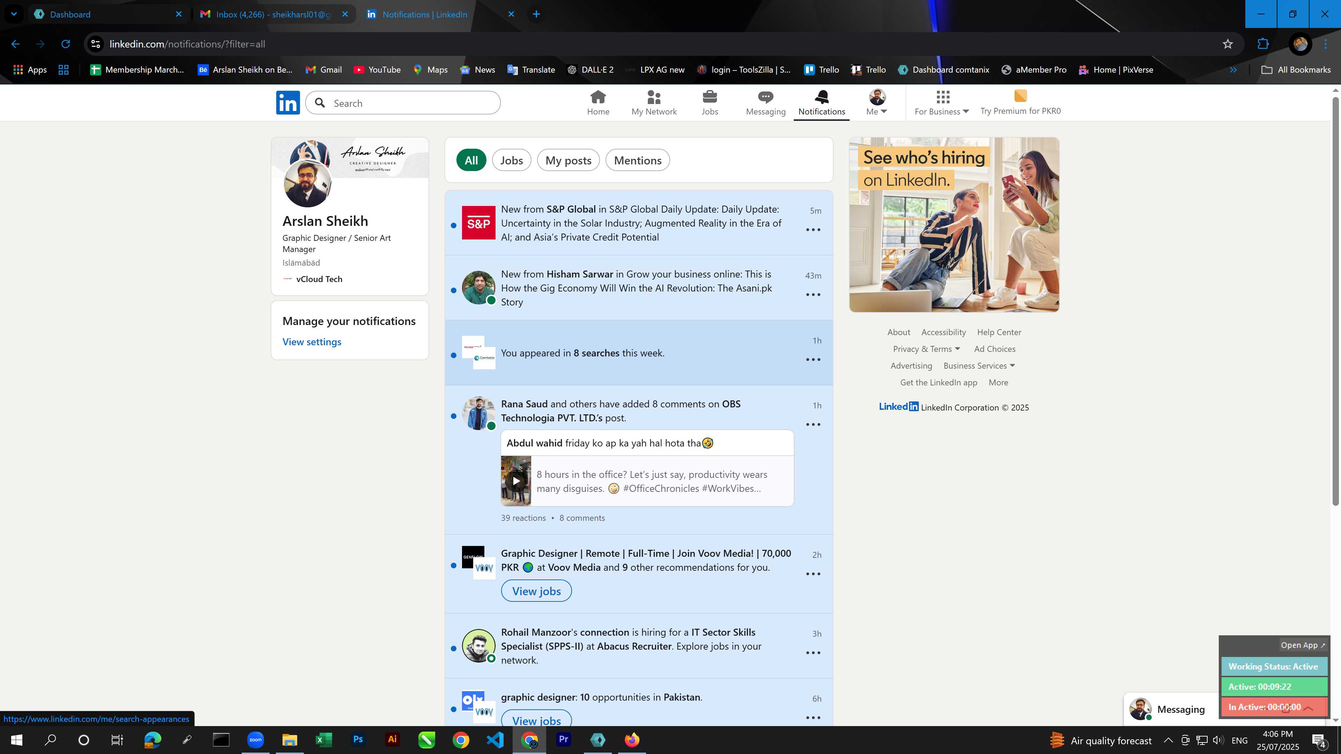
Task: Open Illustrator from the taskbar
Action: tap(393, 739)
